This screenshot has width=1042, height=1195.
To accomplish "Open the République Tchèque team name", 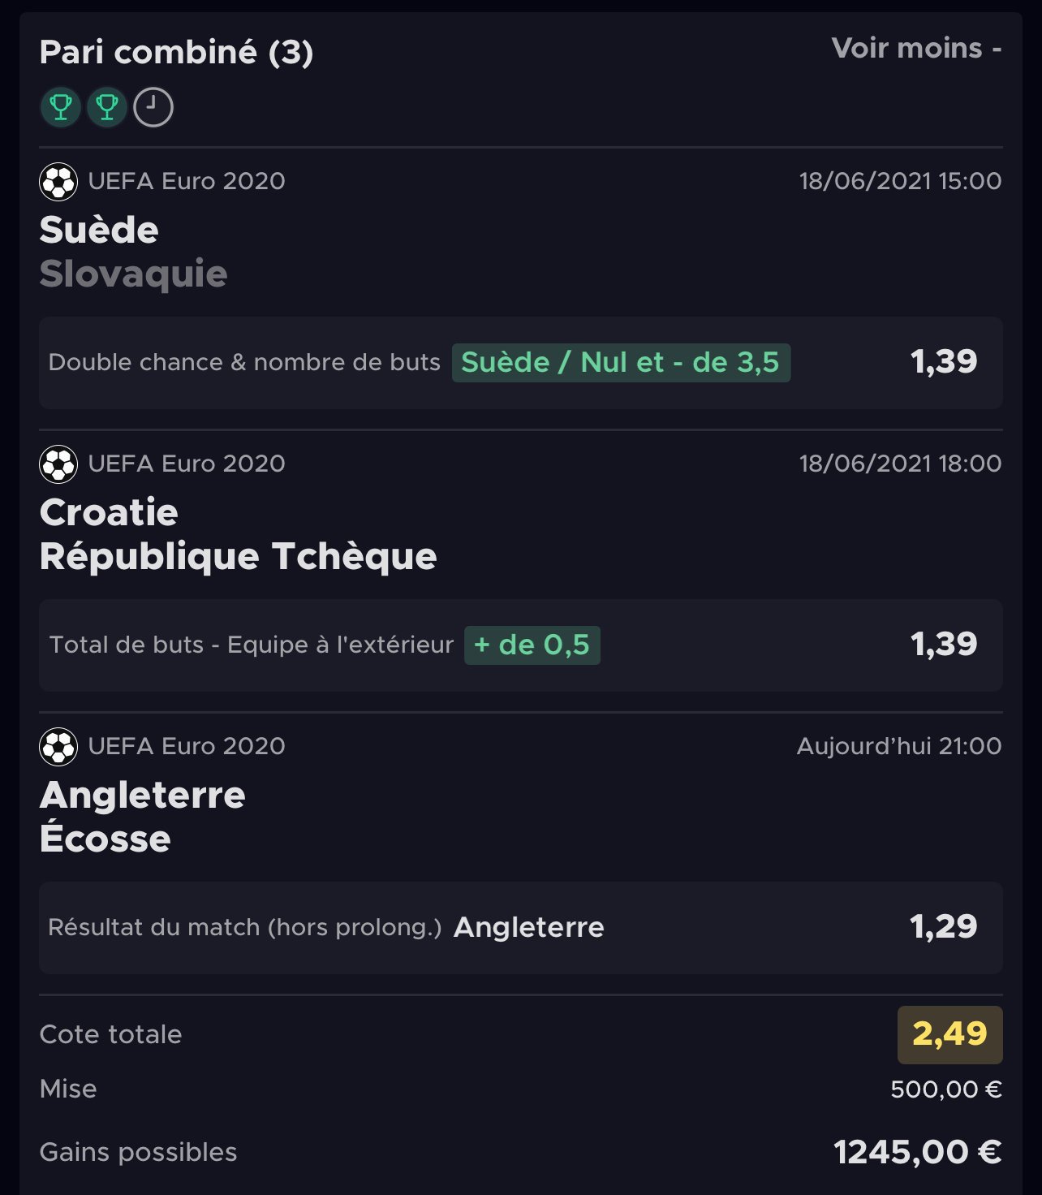I will (x=239, y=556).
